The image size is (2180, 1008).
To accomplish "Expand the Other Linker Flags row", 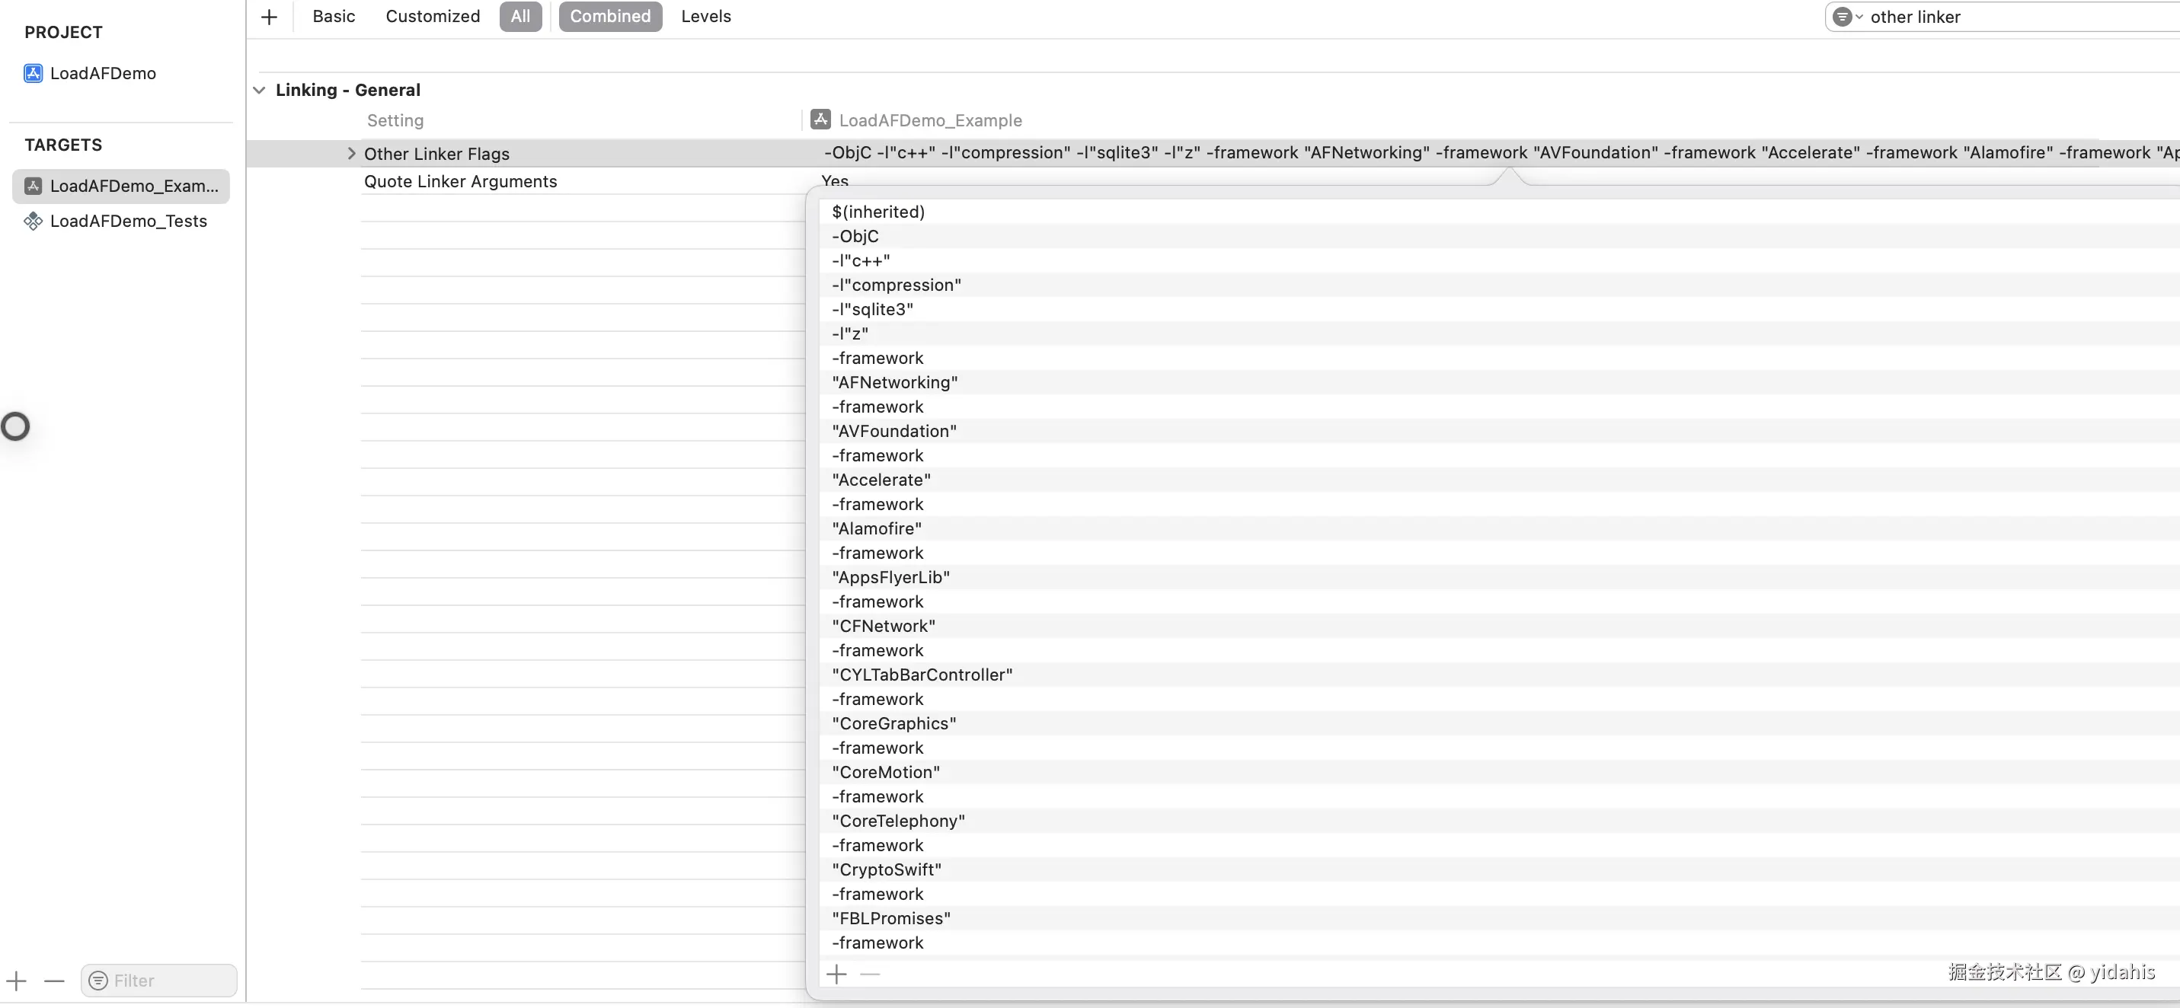I will (351, 154).
